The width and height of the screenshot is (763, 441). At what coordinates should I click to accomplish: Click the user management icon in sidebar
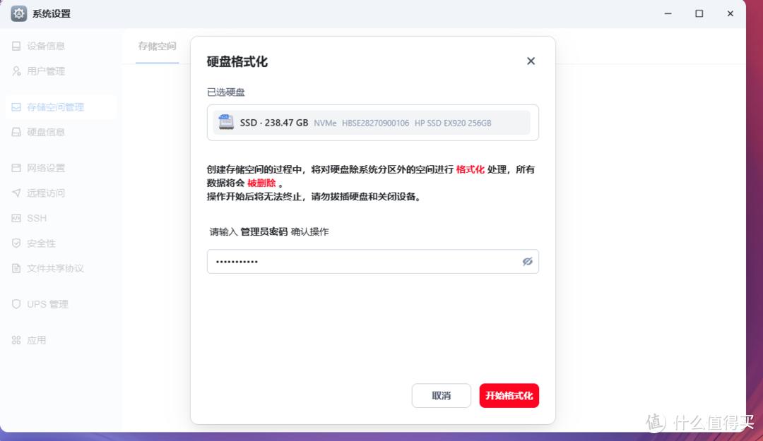(x=16, y=71)
